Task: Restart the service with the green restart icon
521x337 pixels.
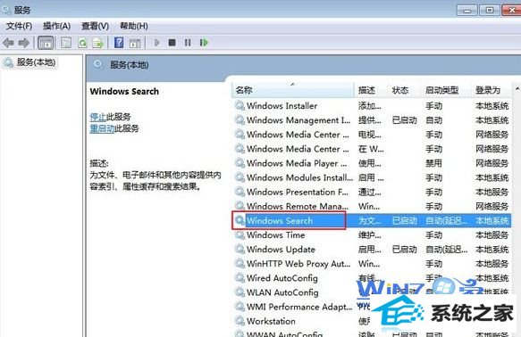Action: [x=204, y=43]
